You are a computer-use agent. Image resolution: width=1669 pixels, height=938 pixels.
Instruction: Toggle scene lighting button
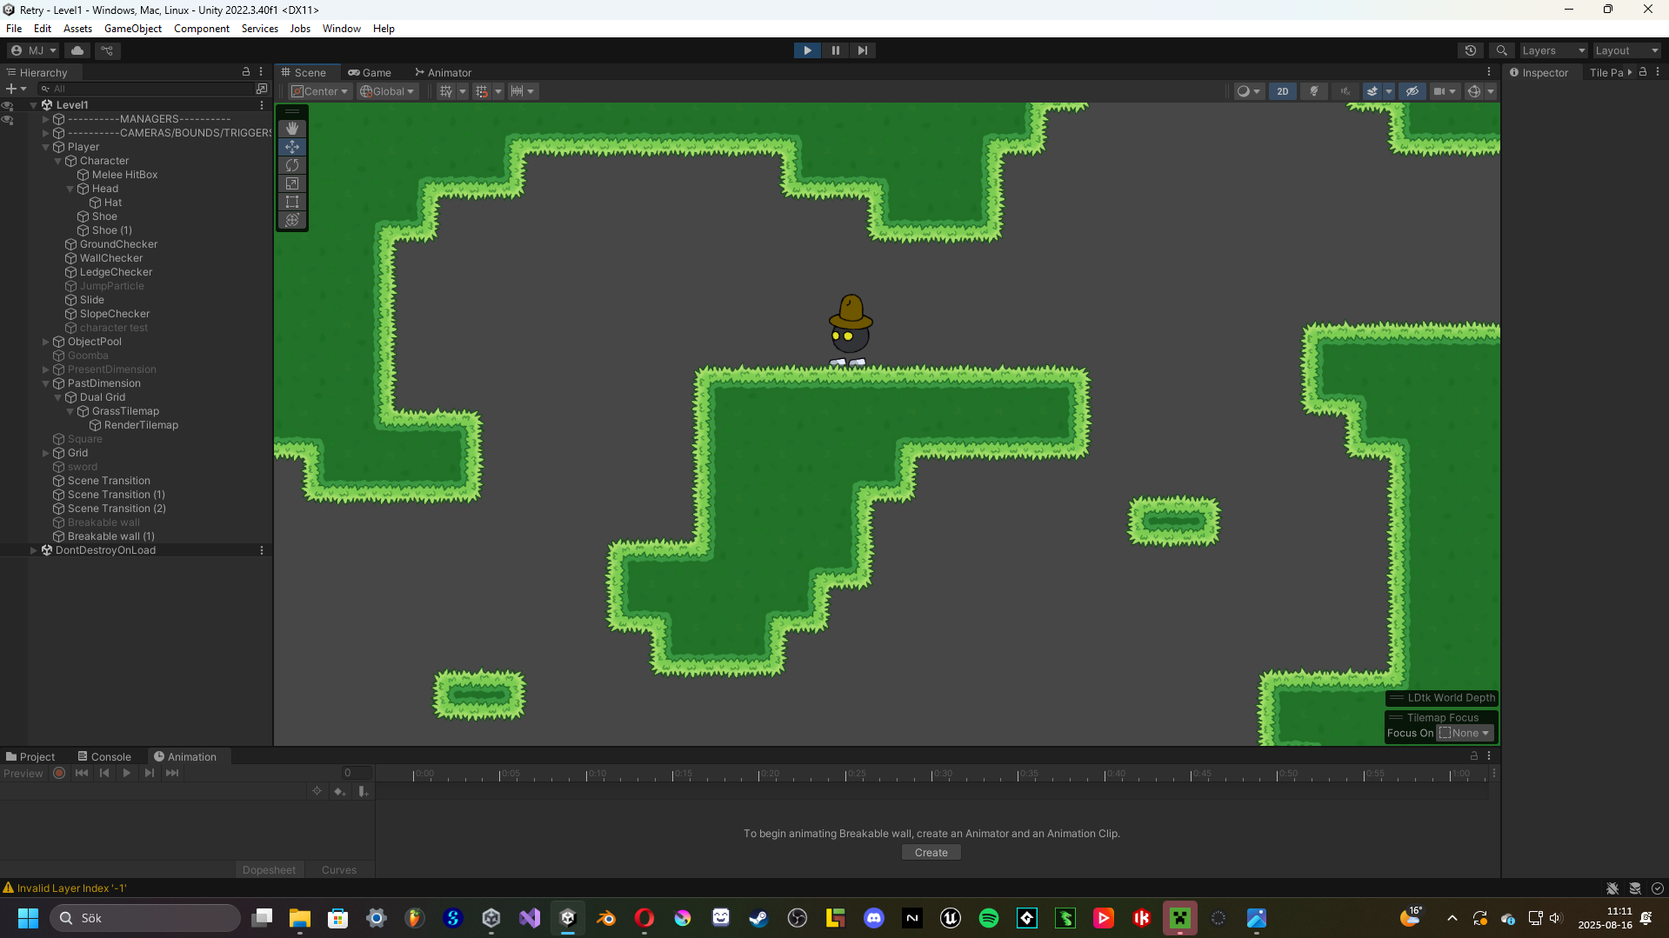tap(1314, 91)
